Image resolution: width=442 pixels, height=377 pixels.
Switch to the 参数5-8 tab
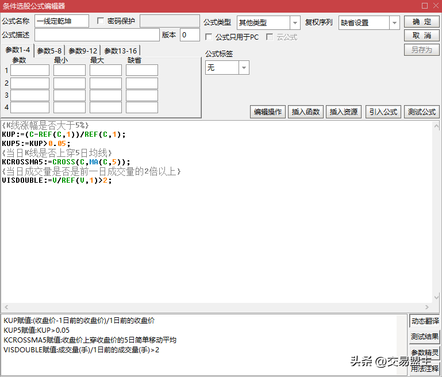(49, 51)
